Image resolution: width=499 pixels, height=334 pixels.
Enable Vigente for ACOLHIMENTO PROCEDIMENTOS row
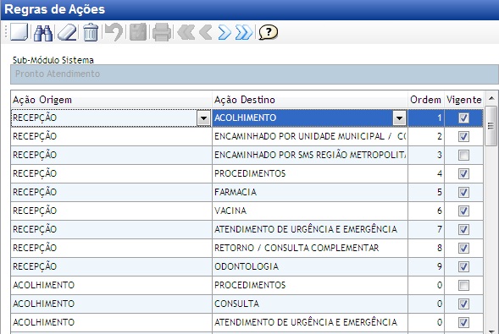[x=463, y=285]
